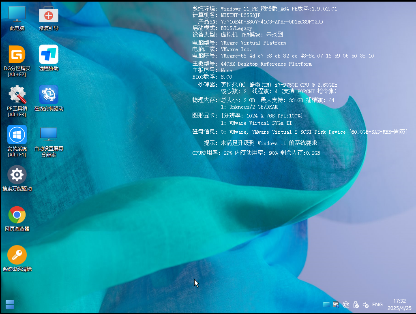Click the display monitor tray icon
The width and height of the screenshot is (416, 314).
(x=326, y=305)
